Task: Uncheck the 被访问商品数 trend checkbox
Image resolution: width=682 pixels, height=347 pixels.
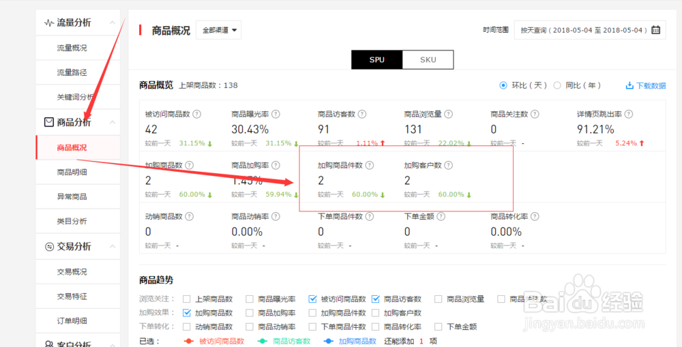Action: [x=312, y=299]
